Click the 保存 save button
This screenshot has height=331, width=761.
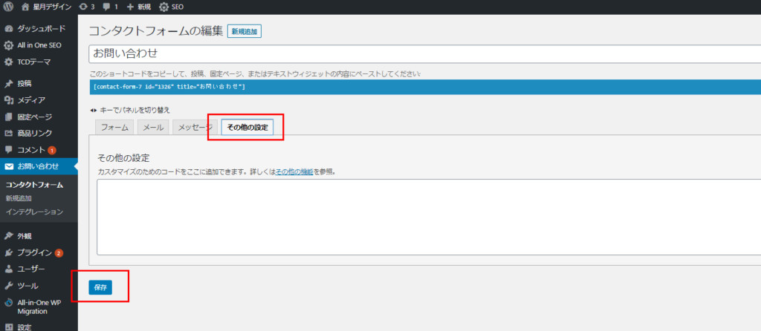100,287
